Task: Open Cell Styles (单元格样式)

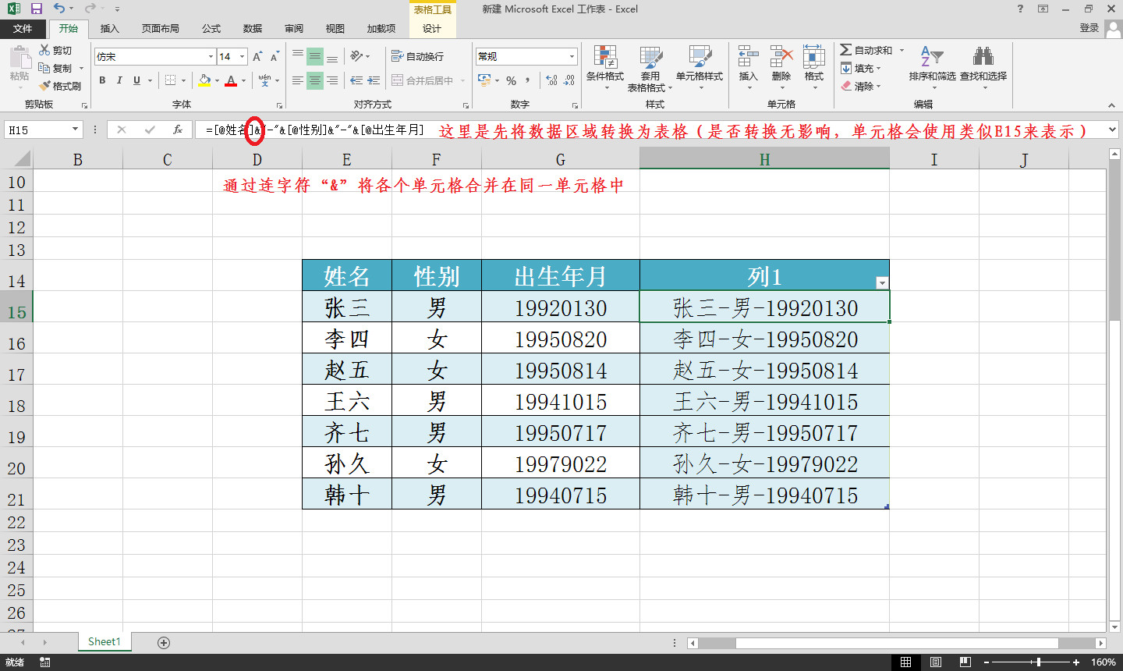Action: pyautogui.click(x=700, y=68)
